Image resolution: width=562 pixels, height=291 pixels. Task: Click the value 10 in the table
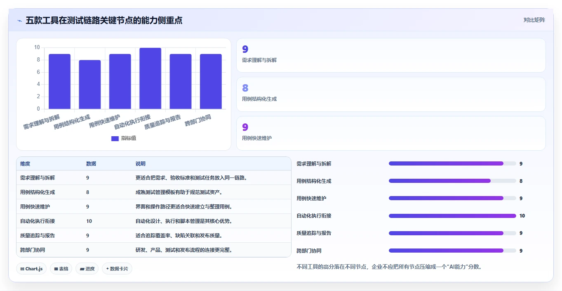click(x=89, y=221)
